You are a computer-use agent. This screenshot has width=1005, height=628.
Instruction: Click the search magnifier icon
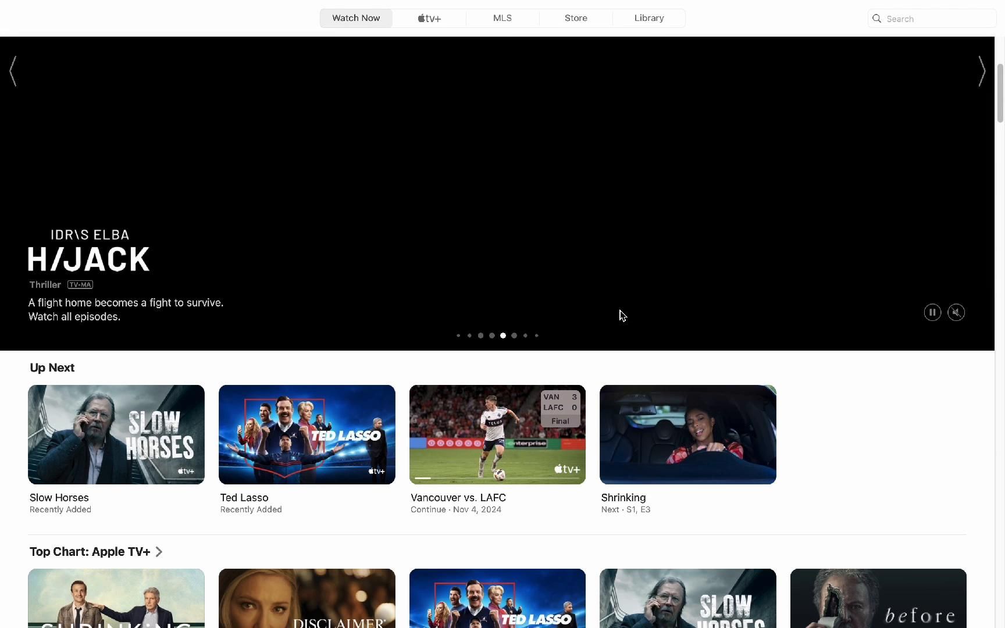[x=877, y=19]
